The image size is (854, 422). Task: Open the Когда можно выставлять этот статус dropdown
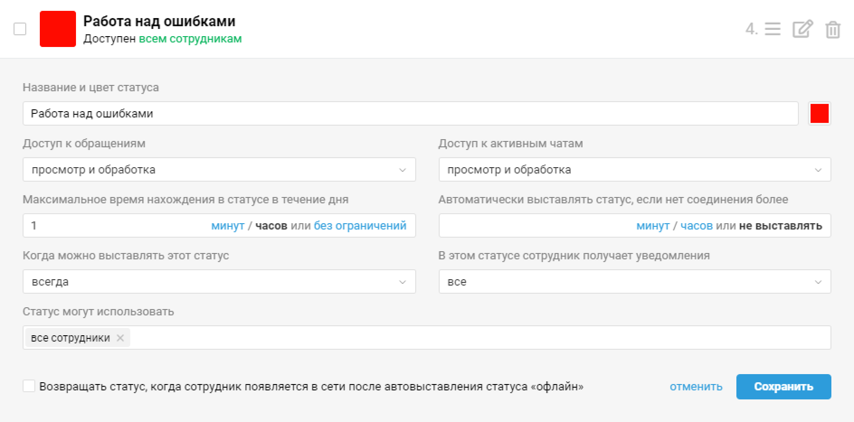219,281
